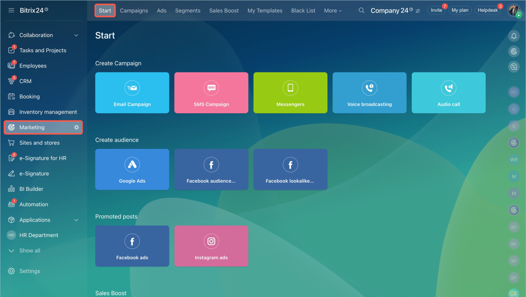Screen dimensions: 526x297
Task: Switch to the Campaigns tab
Action: [134, 11]
